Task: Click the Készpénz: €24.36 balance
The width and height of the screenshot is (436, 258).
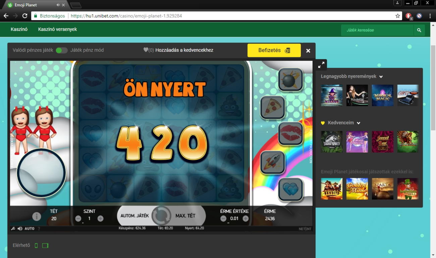Action: click(132, 228)
